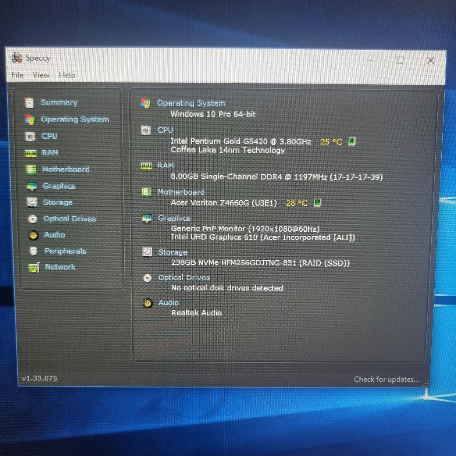456x456 pixels.
Task: Open the View menu
Action: click(x=41, y=75)
